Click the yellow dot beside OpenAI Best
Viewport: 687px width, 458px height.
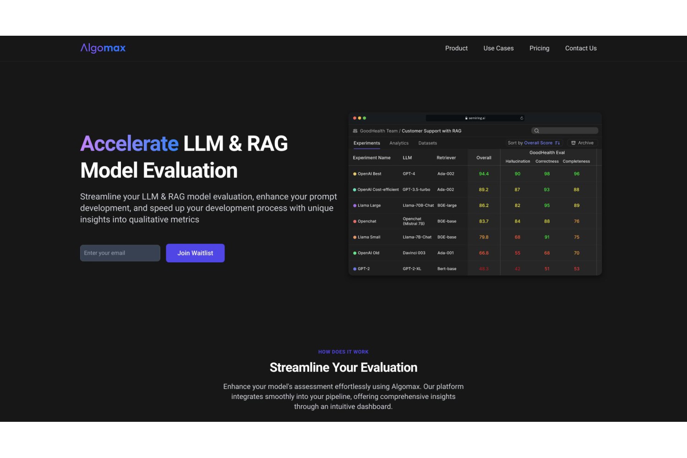point(354,174)
